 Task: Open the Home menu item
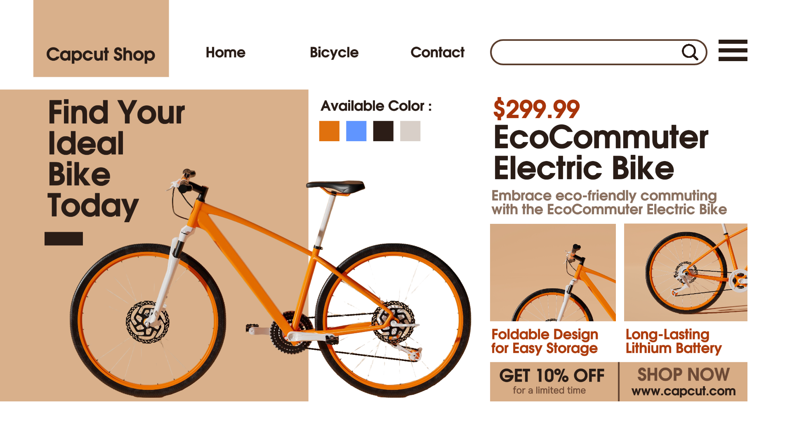tap(225, 52)
